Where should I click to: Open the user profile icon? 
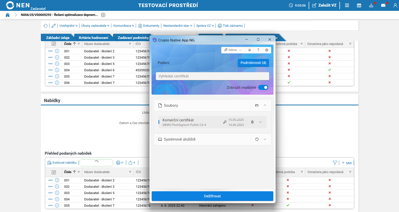click(x=395, y=5)
